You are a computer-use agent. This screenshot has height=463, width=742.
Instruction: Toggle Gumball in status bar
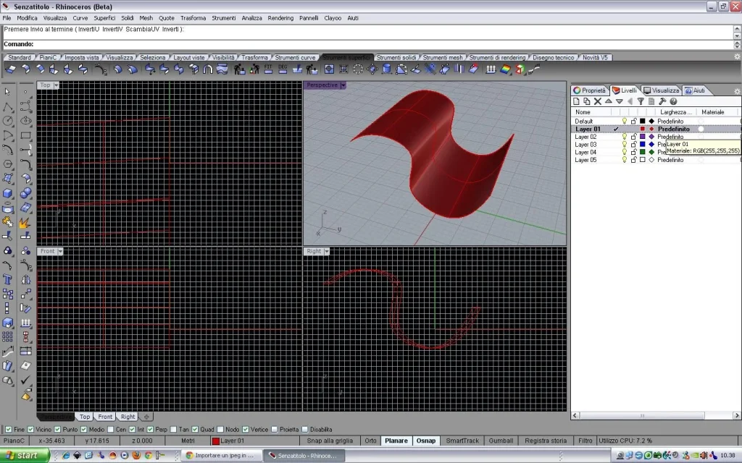click(501, 441)
